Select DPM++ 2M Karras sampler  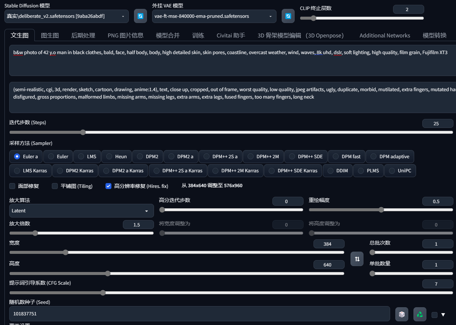tap(235, 171)
